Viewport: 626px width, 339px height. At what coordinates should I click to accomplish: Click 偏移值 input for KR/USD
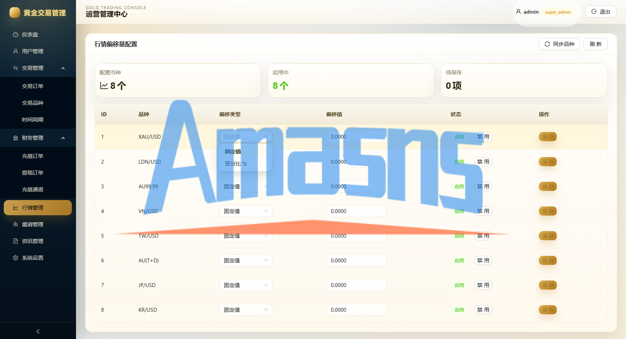[x=357, y=310]
